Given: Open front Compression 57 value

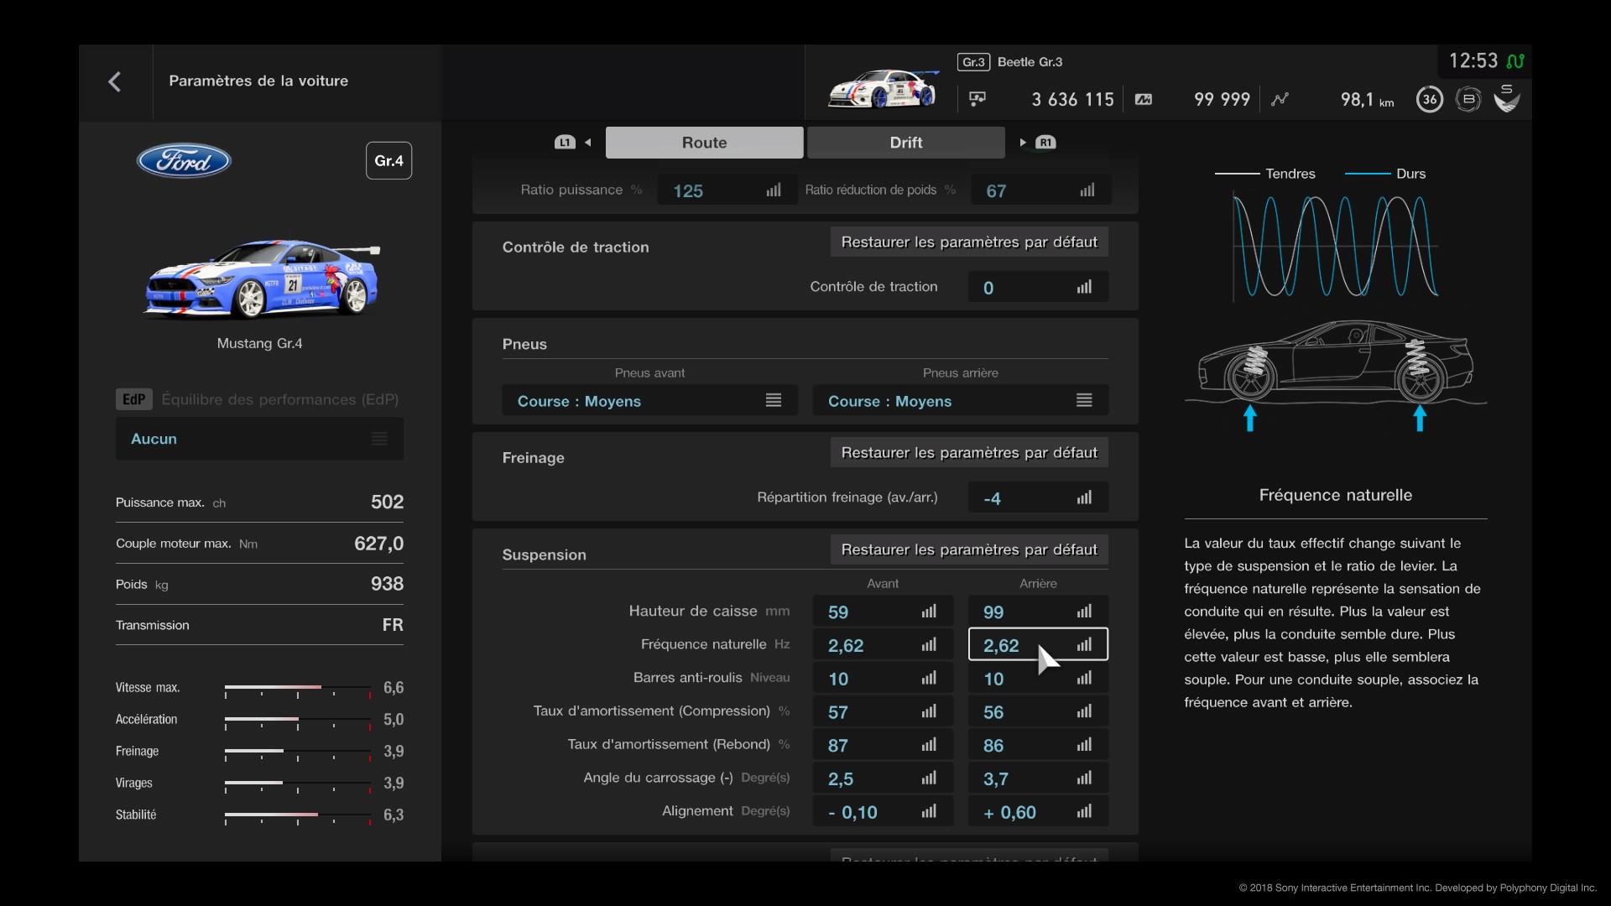Looking at the screenshot, I should [x=883, y=711].
